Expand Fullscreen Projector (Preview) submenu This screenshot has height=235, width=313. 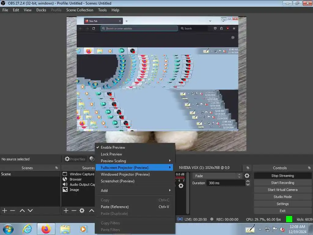134,167
